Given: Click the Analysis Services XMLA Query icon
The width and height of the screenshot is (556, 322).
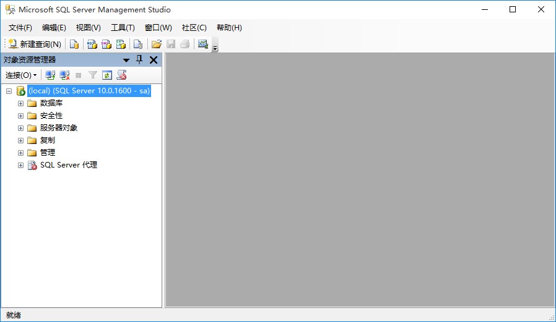Looking at the screenshot, I should coord(121,44).
